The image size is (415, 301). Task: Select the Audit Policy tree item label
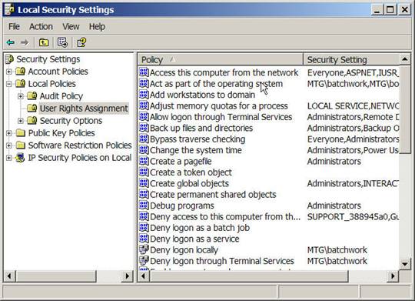coord(61,96)
